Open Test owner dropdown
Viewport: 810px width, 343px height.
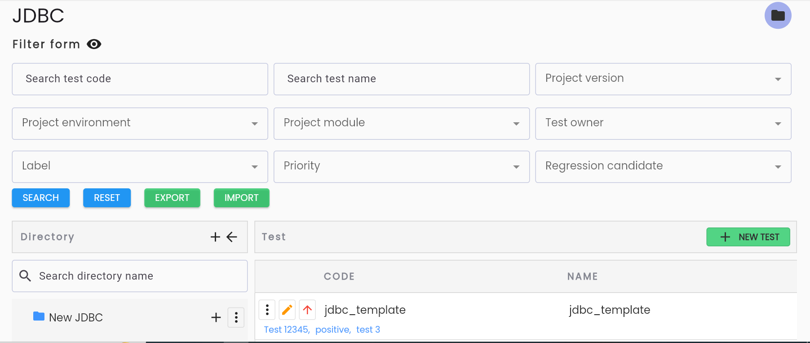pos(663,124)
